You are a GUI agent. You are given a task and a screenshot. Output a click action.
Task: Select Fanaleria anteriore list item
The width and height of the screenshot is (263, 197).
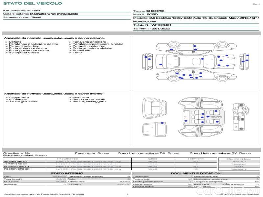89,42
